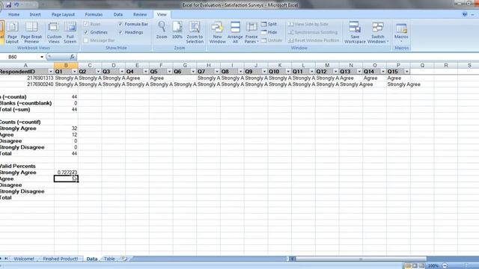Click Zoom to Selection
Image resolution: width=479 pixels, height=269 pixels.
(195, 33)
